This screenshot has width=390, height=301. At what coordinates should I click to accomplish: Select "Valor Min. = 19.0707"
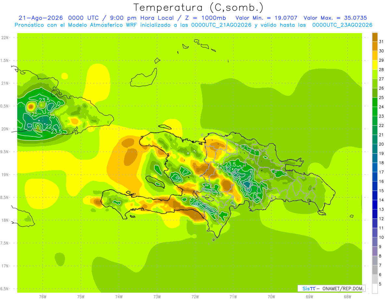point(266,18)
